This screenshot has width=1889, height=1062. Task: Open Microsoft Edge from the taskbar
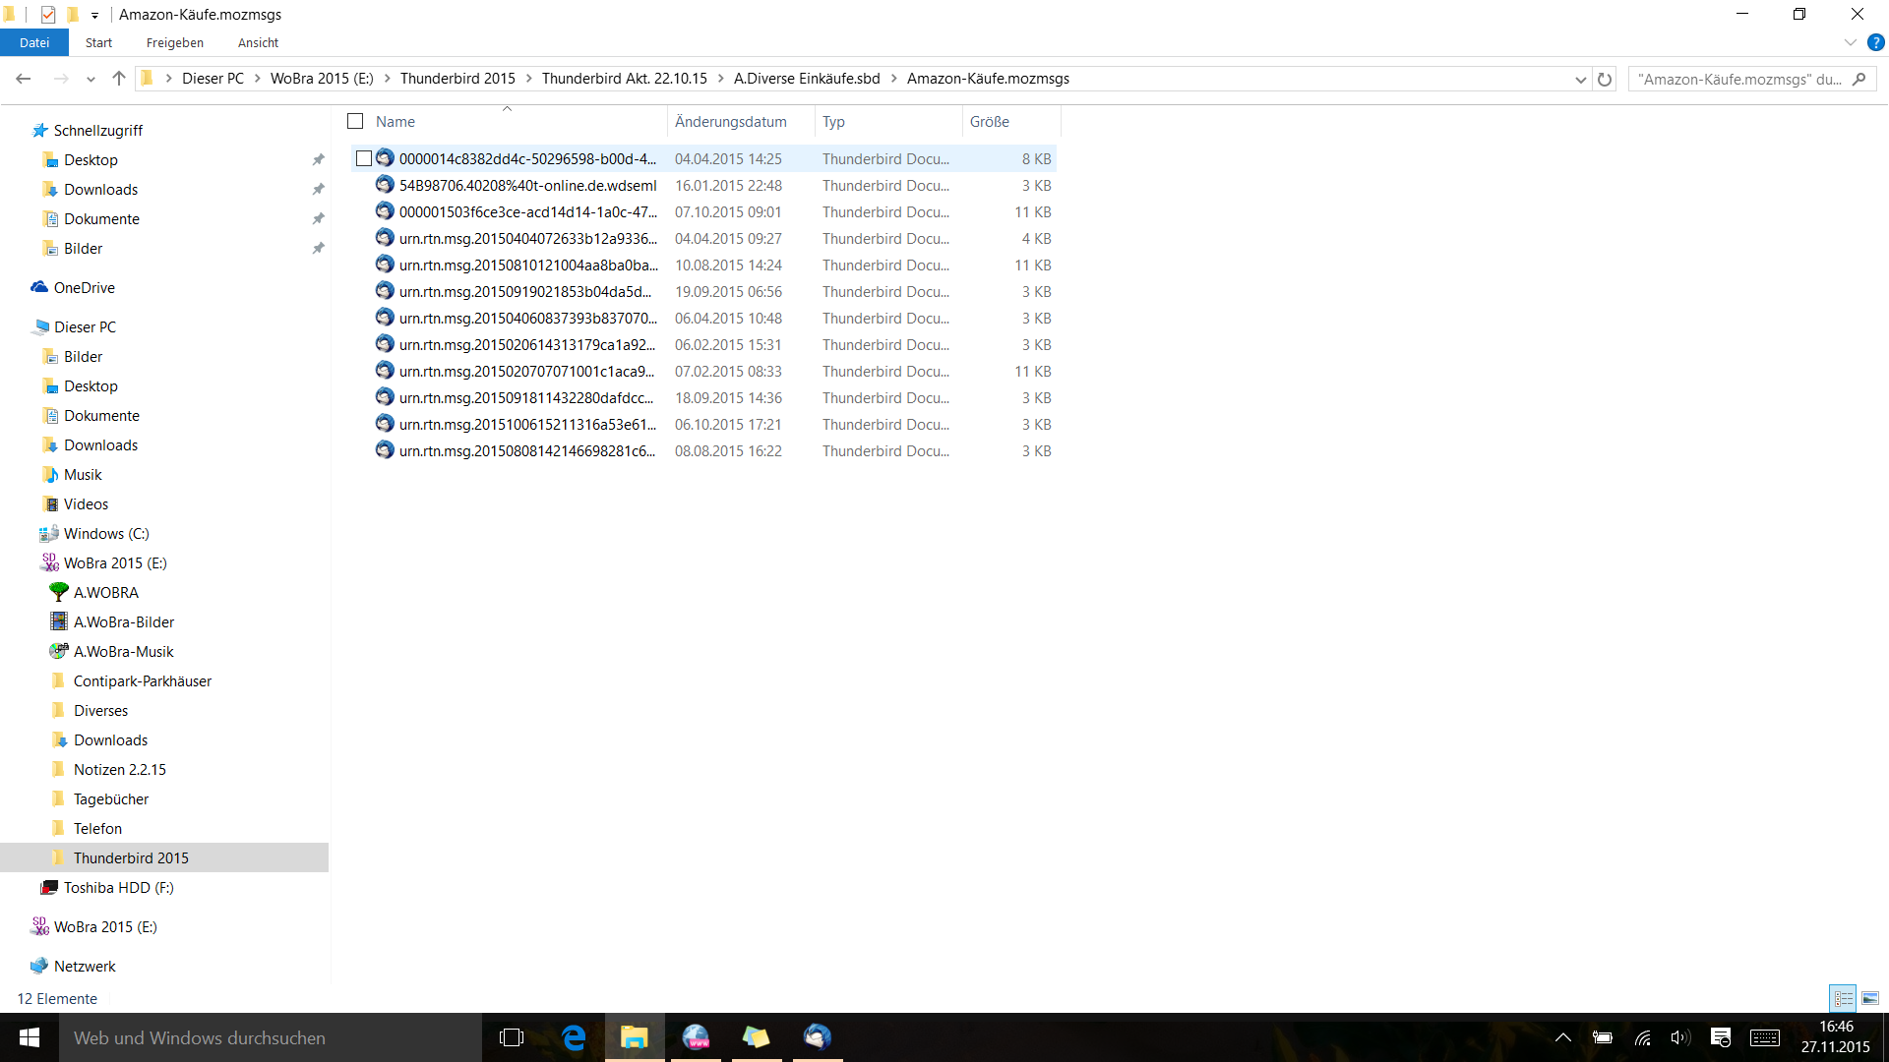pos(574,1037)
